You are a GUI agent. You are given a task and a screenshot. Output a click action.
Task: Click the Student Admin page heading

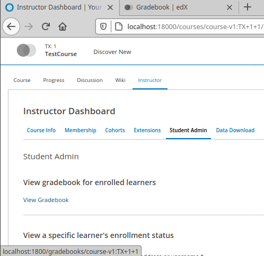coord(51,157)
